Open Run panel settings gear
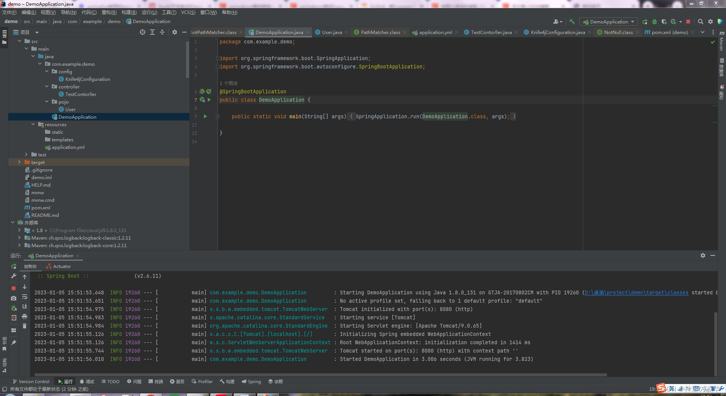This screenshot has height=396, width=726. coord(703,255)
